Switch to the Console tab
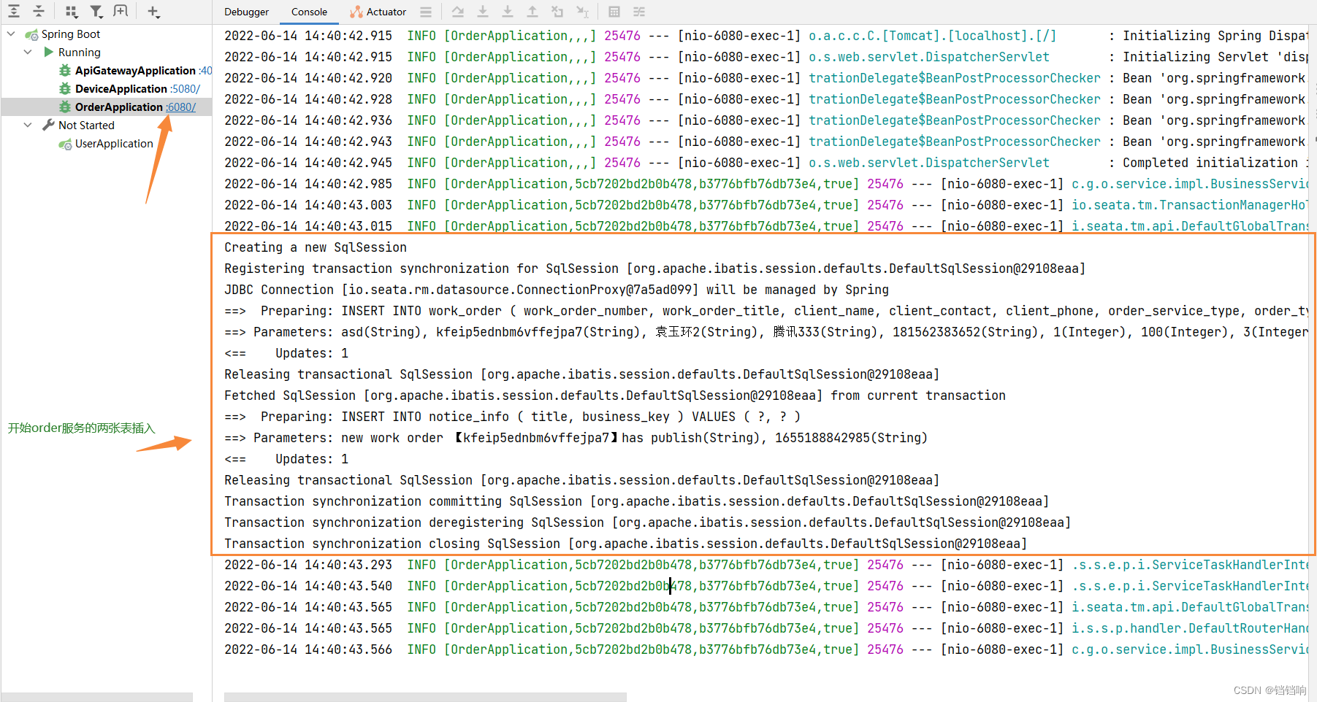1317x702 pixels. pyautogui.click(x=309, y=12)
